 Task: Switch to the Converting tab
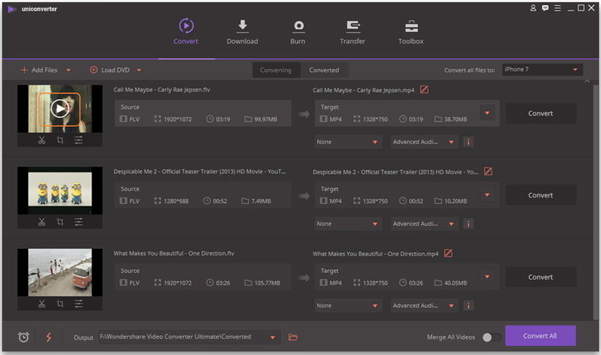[x=276, y=70]
